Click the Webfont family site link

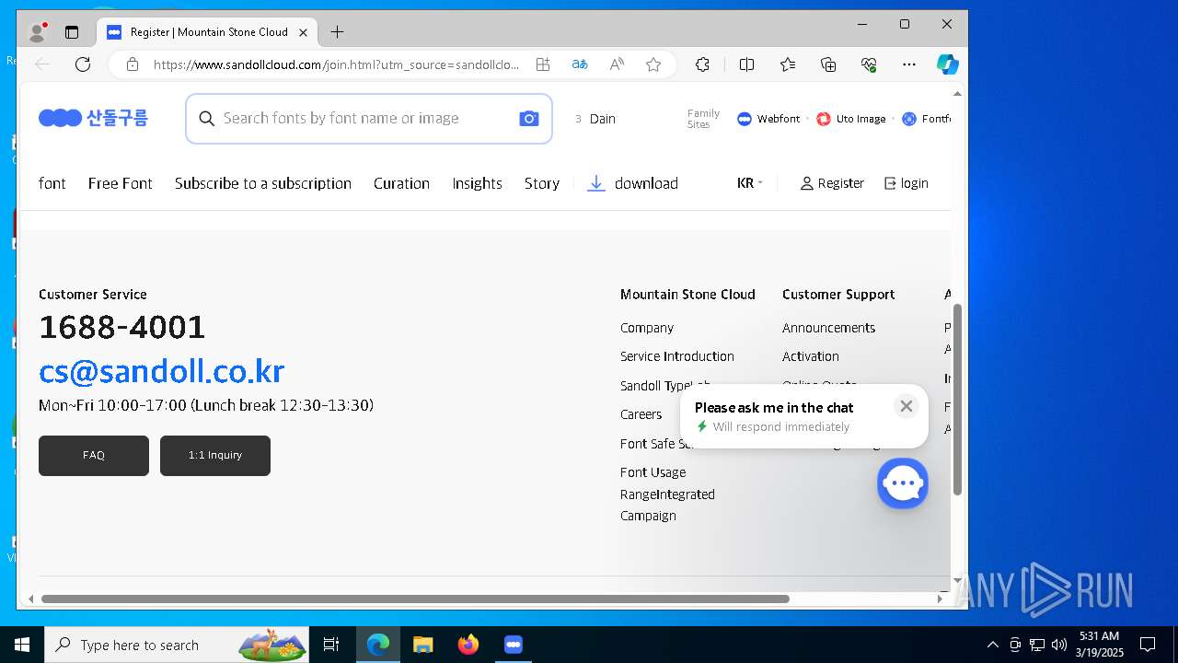[768, 119]
